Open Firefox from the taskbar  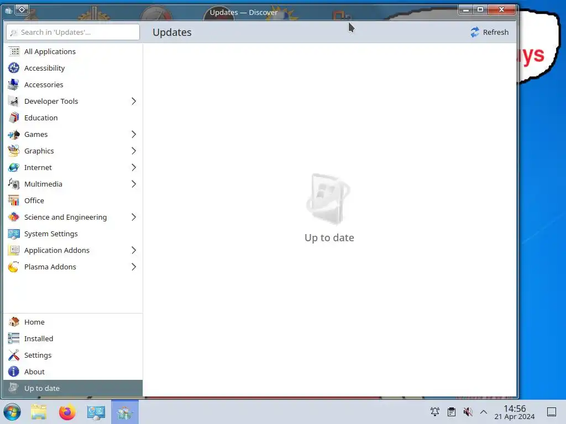click(x=67, y=412)
